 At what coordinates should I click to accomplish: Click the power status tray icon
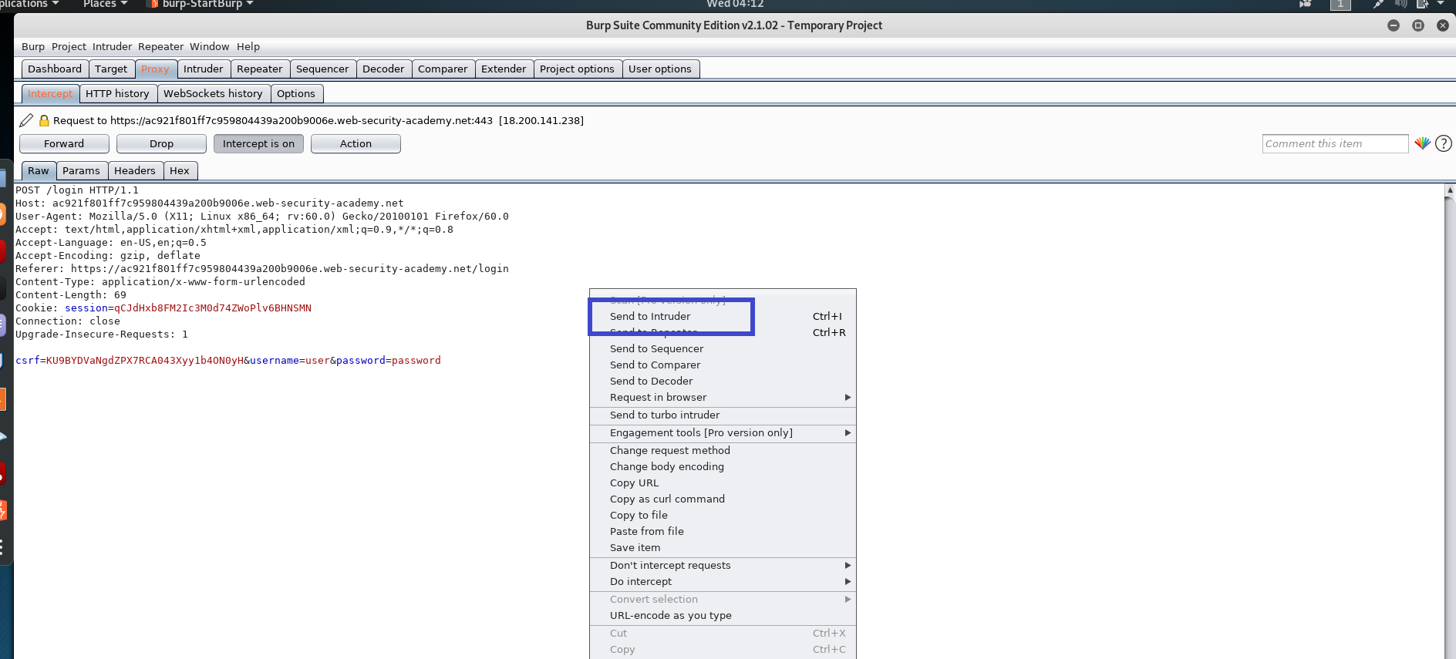point(1423,4)
